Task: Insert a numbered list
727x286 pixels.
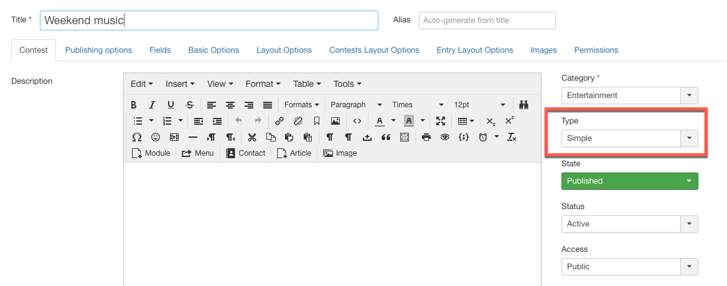Action: tap(167, 121)
